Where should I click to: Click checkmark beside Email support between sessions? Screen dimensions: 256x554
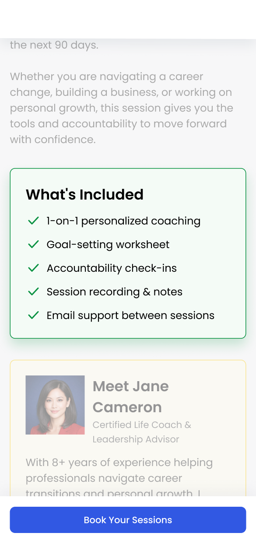tap(34, 316)
